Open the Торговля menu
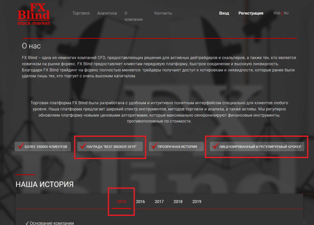The height and width of the screenshot is (225, 314). [x=81, y=13]
